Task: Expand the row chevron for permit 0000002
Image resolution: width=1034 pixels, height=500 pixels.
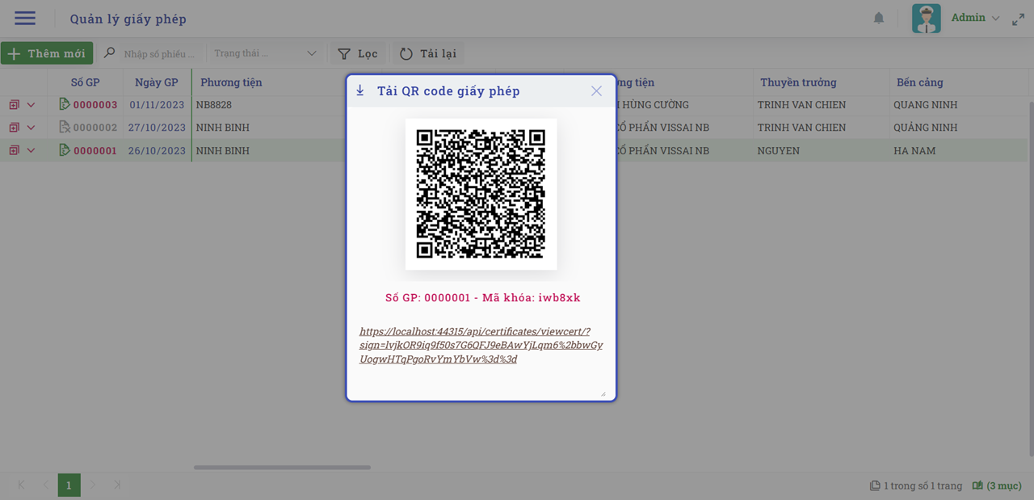Action: point(32,128)
